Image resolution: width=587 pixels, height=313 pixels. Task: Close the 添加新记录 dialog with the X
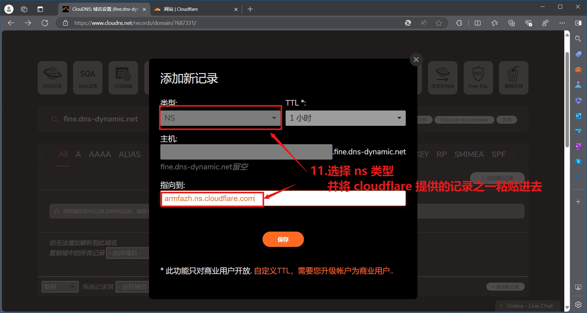(416, 60)
